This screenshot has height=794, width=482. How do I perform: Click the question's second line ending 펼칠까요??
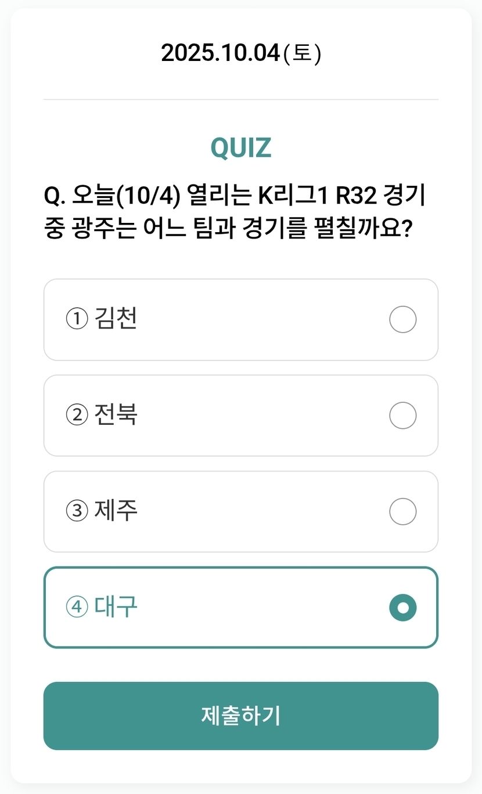(228, 230)
